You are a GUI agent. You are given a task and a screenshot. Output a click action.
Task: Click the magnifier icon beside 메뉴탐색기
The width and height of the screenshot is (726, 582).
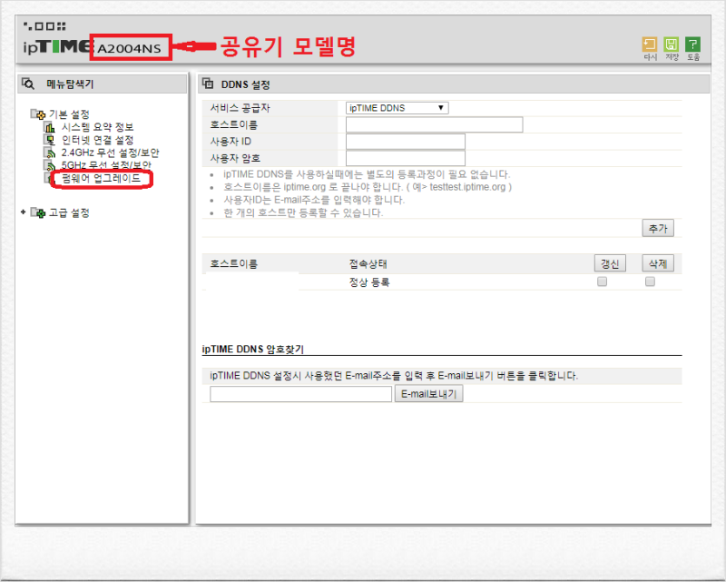(x=30, y=83)
